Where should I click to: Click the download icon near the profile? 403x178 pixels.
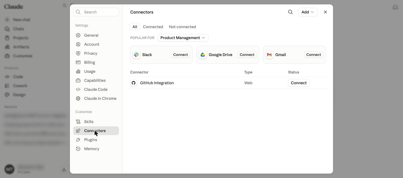click(x=64, y=170)
